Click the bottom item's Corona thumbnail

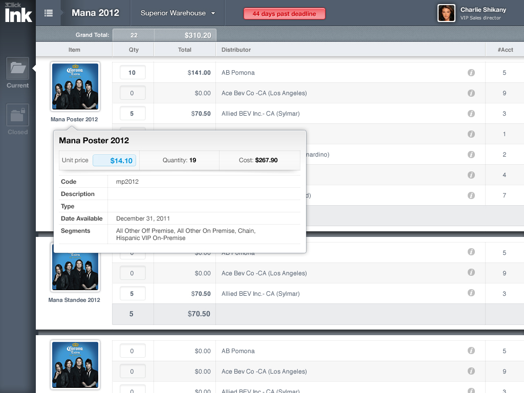click(x=75, y=364)
